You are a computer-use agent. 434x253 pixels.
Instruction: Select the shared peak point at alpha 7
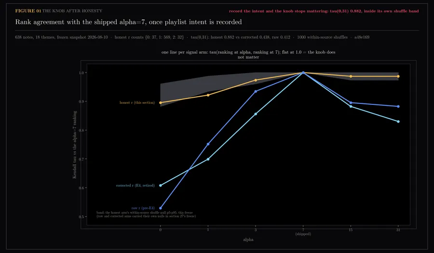(303, 73)
